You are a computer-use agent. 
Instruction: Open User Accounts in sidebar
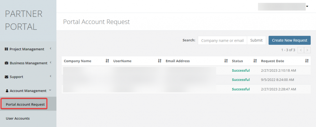(18, 118)
